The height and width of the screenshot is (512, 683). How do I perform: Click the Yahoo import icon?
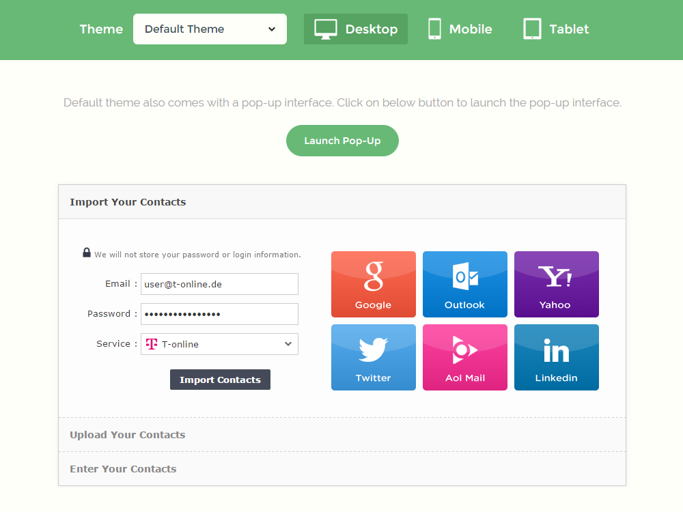click(x=557, y=284)
